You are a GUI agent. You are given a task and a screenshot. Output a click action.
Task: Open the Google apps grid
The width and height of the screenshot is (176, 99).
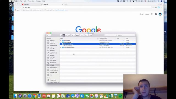(152, 14)
